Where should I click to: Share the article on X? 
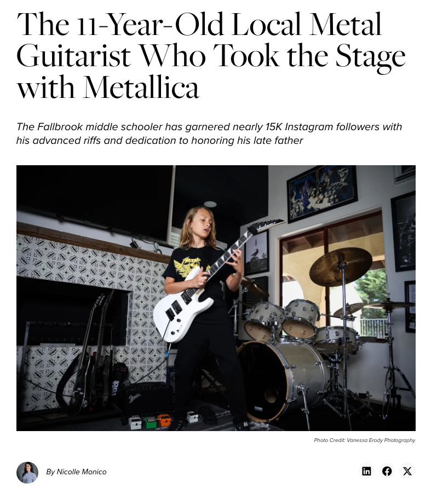click(x=407, y=471)
